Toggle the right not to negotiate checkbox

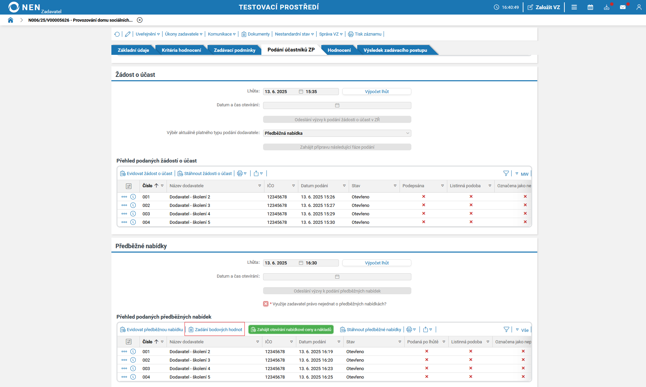point(266,304)
